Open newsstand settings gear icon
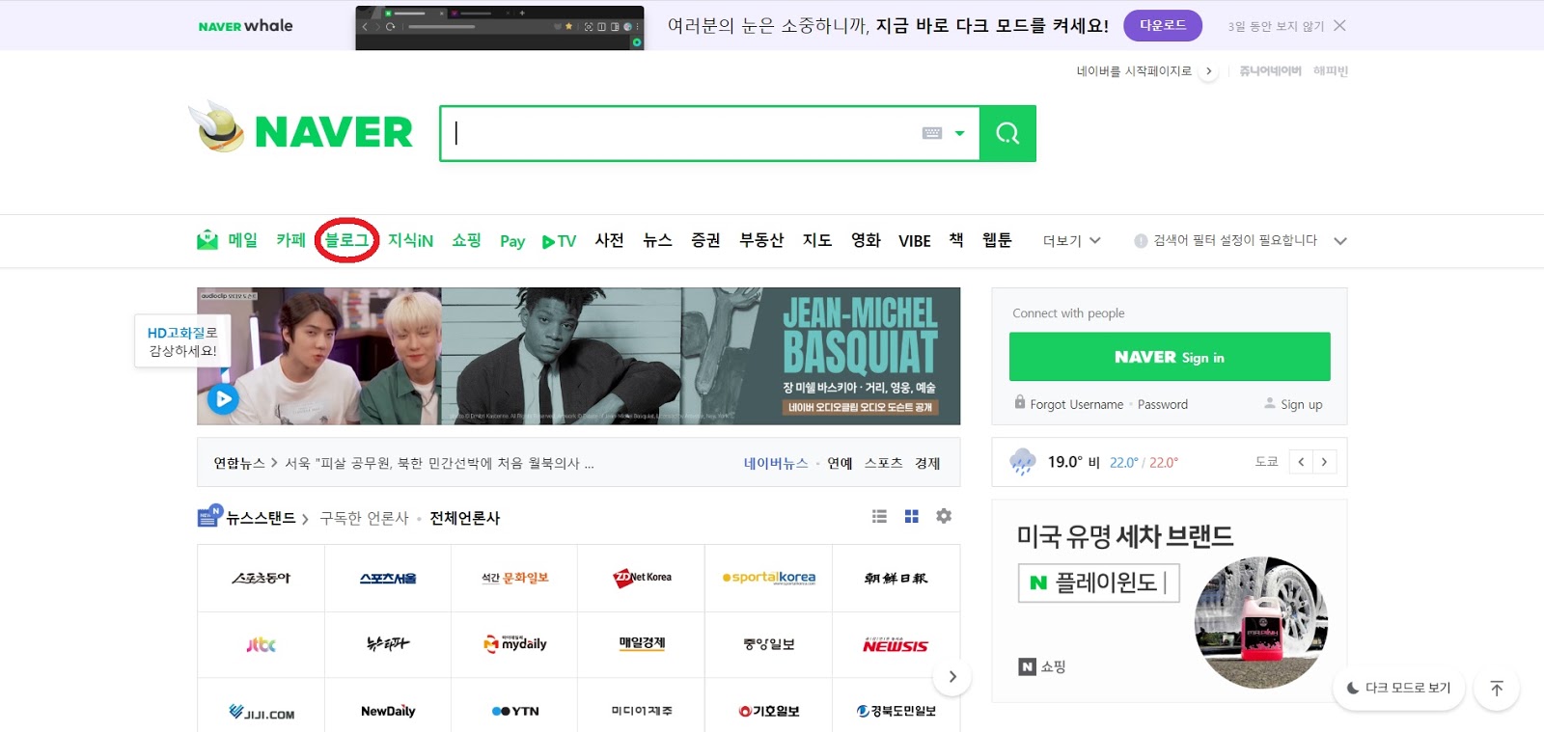Screen dimensions: 1544x732 944,516
